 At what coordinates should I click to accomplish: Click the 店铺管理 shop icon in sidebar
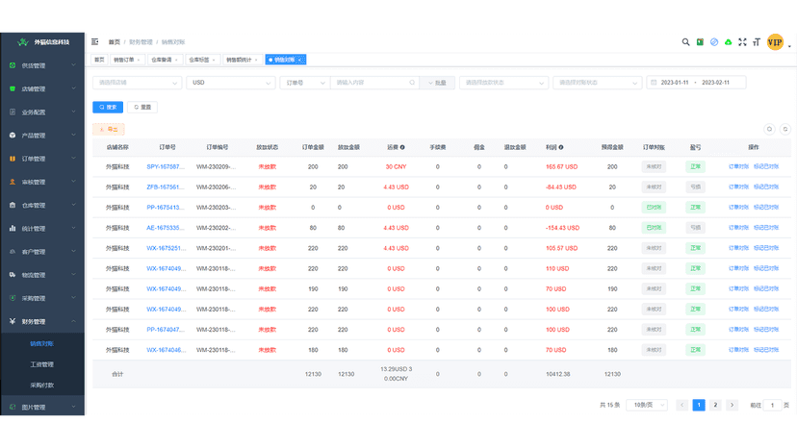13,88
